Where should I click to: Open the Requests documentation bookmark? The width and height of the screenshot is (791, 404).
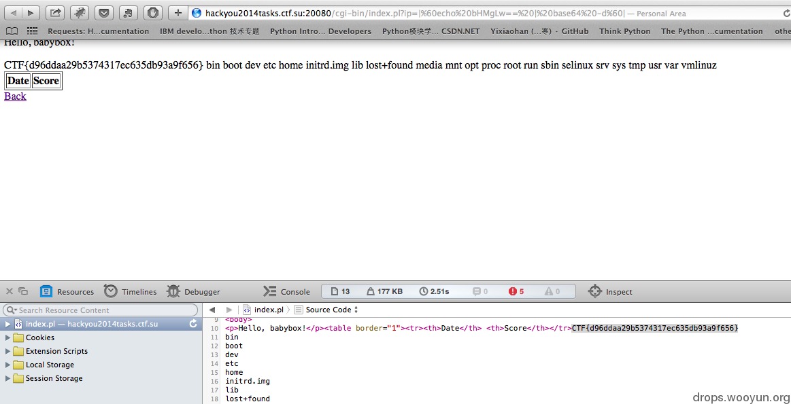99,31
